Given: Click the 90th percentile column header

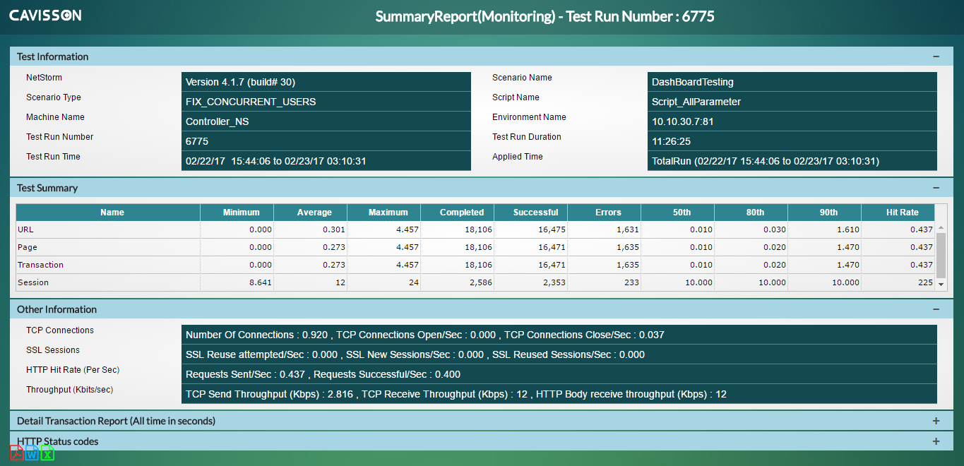Looking at the screenshot, I should click(x=825, y=213).
